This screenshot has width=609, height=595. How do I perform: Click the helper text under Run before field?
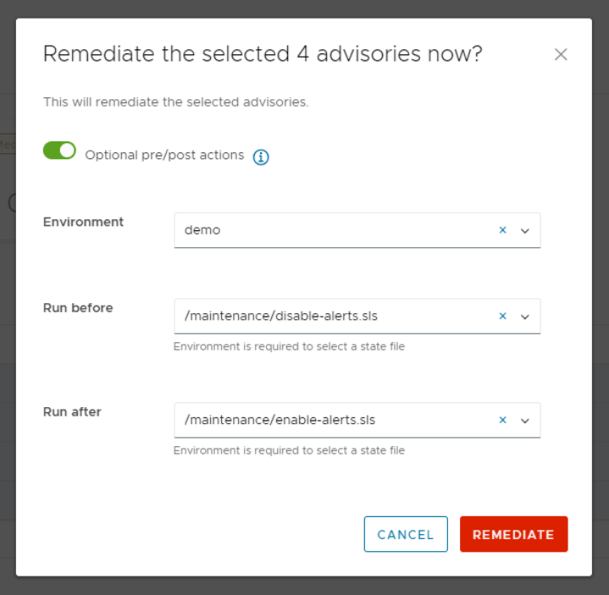click(x=289, y=347)
